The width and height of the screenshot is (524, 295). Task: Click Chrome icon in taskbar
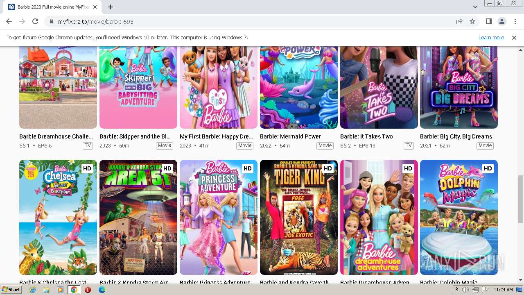coord(74,290)
